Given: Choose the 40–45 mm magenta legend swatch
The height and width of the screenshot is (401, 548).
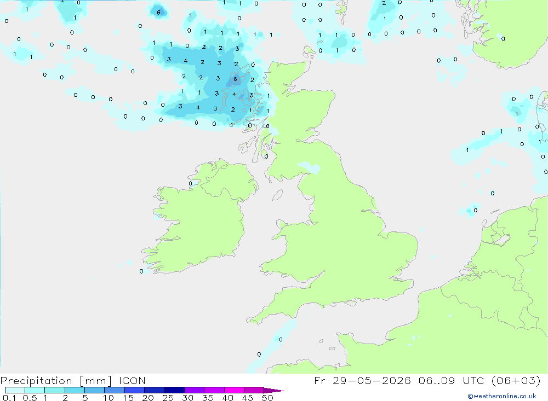Looking at the screenshot, I should (234, 390).
